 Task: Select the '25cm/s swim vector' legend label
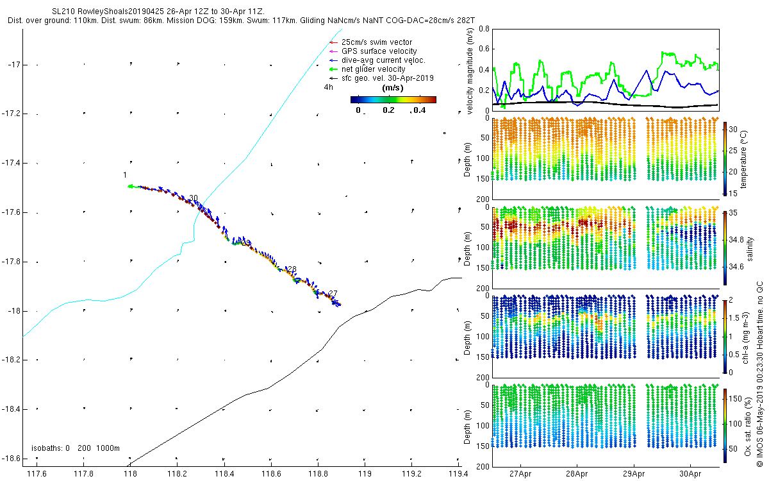pos(377,42)
